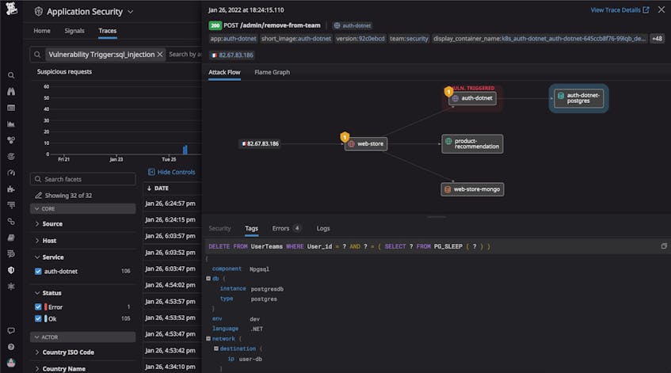Collapse the destination tag tree node
This screenshot has height=373, width=671.
click(x=216, y=348)
